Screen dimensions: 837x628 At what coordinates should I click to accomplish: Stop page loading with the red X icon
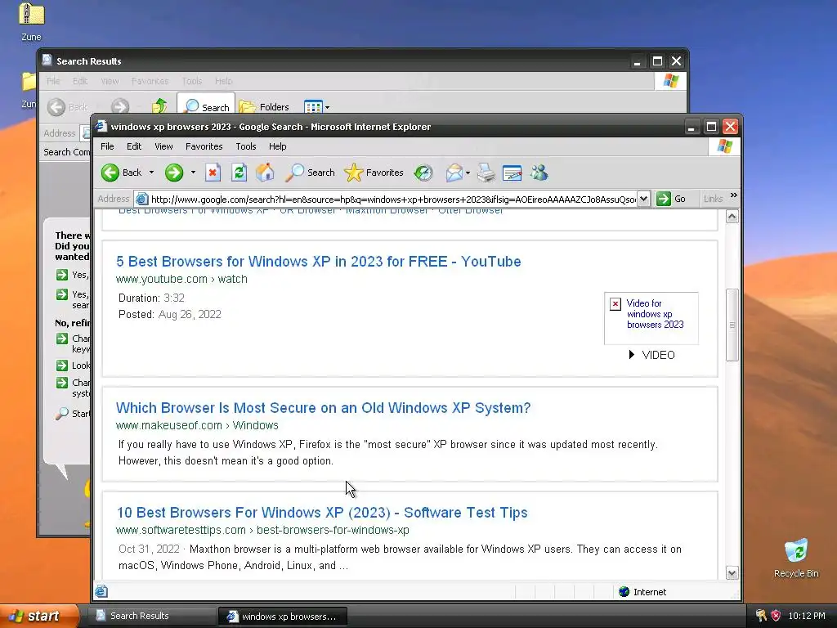click(x=213, y=173)
